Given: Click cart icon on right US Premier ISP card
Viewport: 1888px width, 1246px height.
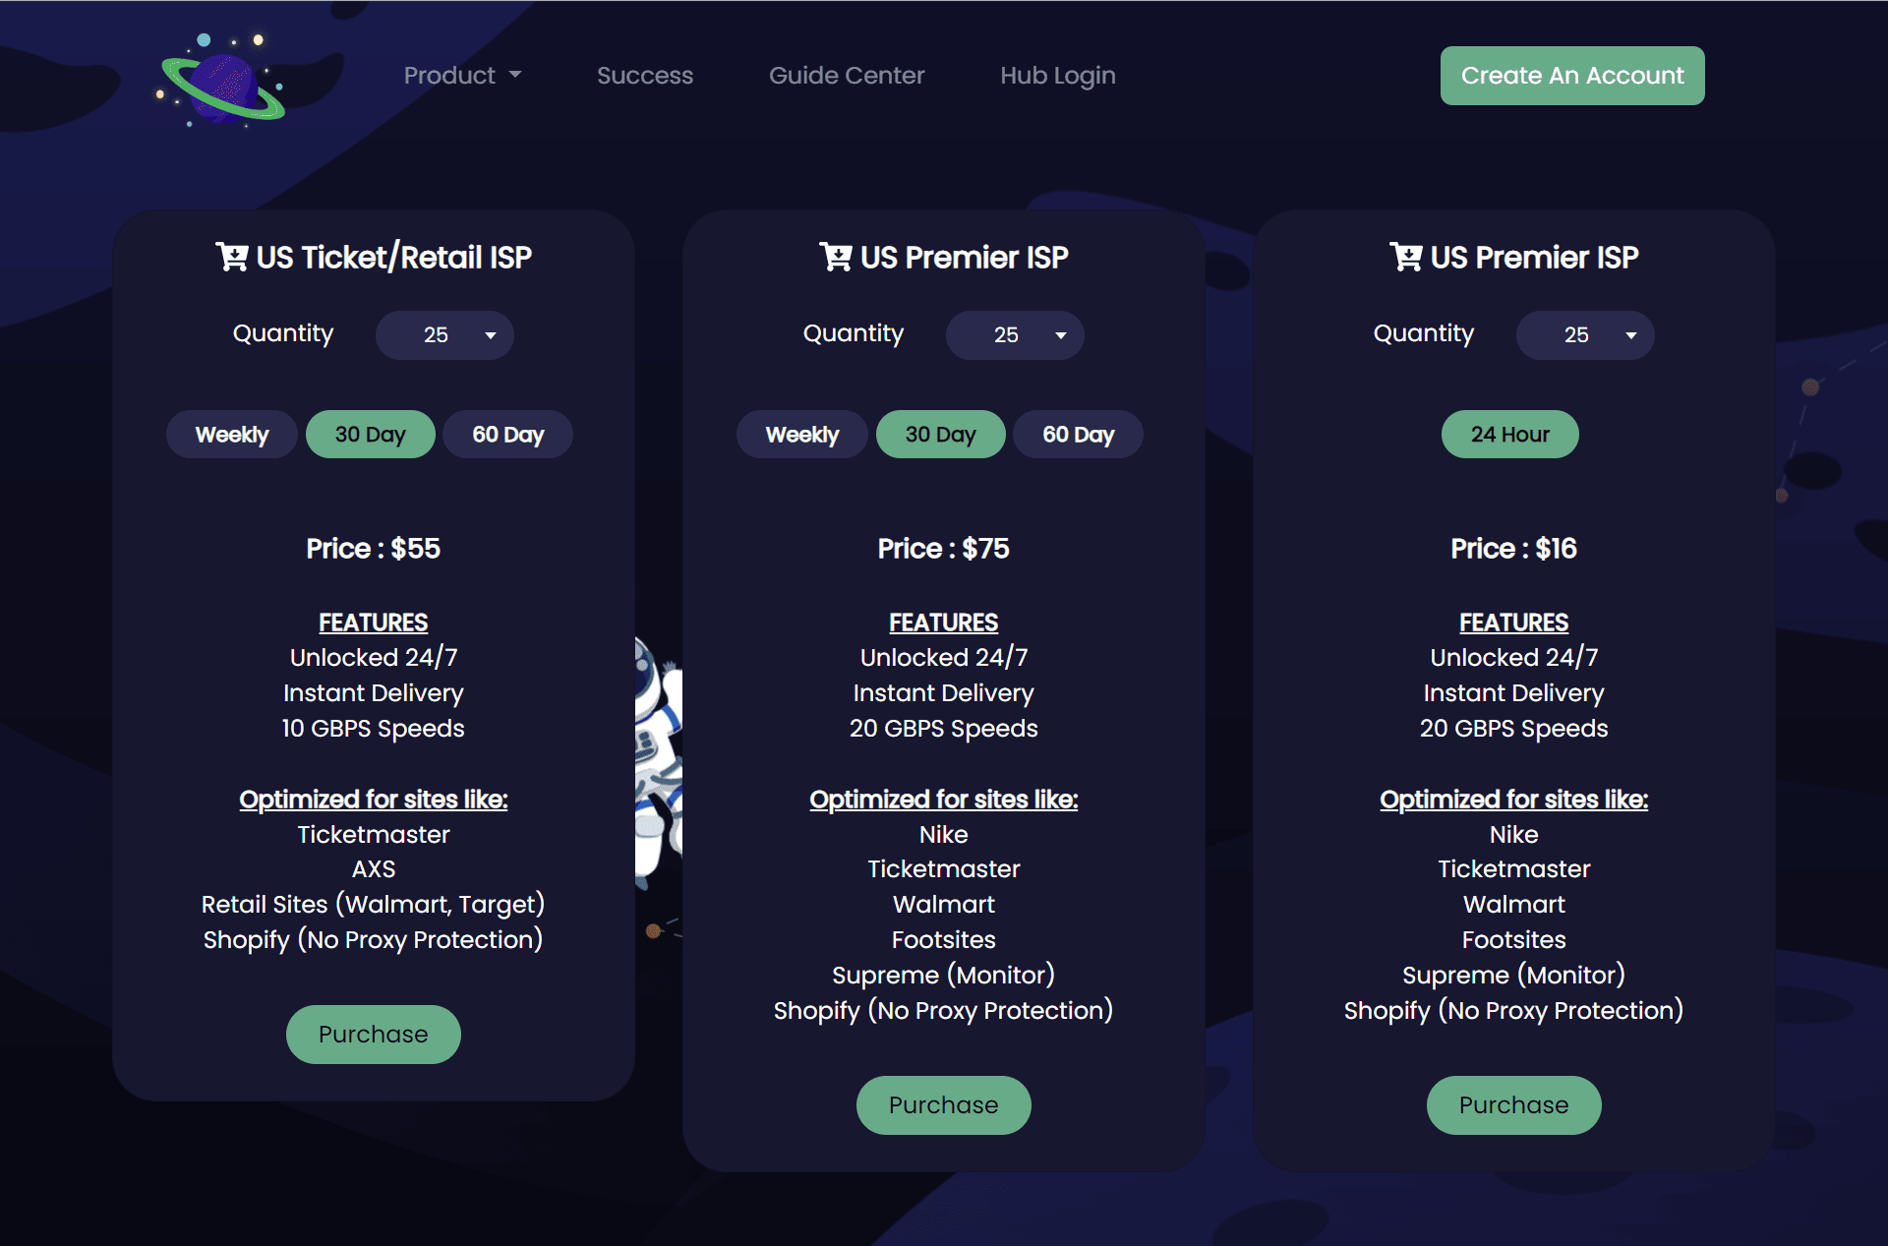Looking at the screenshot, I should tap(1406, 257).
